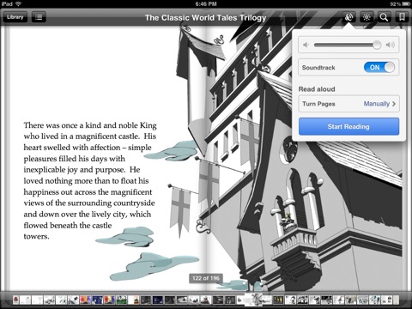Tap the title "The Classic World Tales Trilogy"

click(205, 18)
